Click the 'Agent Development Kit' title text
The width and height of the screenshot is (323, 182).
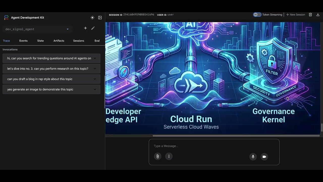(28, 18)
